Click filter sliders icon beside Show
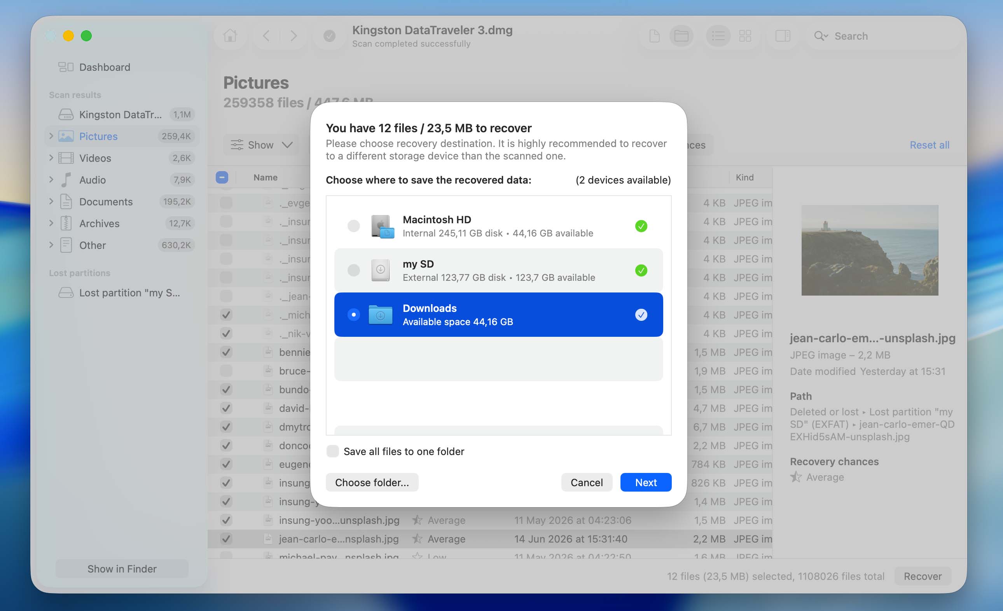The image size is (1003, 611). pos(237,145)
